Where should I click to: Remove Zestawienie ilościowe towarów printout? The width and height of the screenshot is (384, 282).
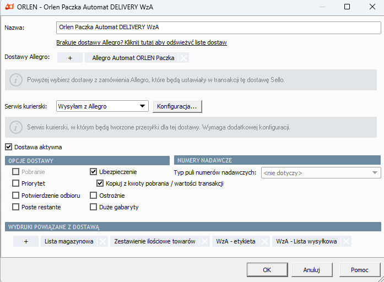(204, 242)
